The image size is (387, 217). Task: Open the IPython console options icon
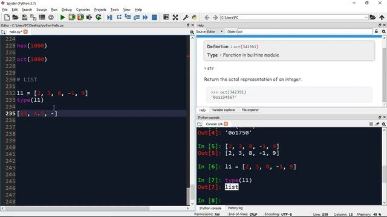click(x=384, y=124)
